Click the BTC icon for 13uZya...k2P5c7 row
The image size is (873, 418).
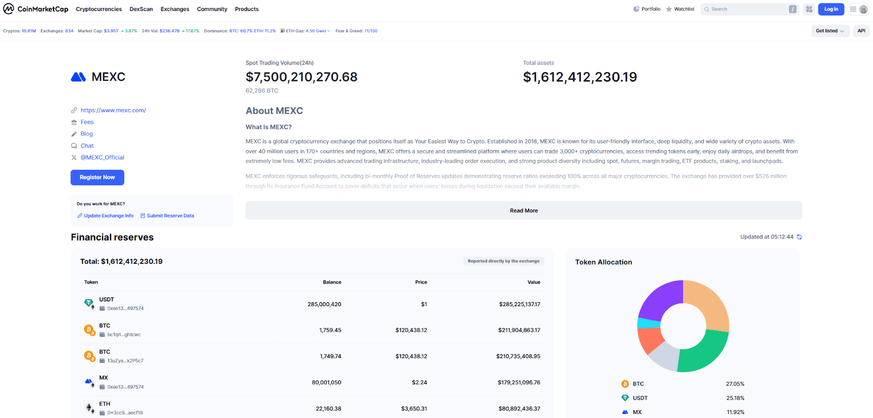pyautogui.click(x=89, y=356)
